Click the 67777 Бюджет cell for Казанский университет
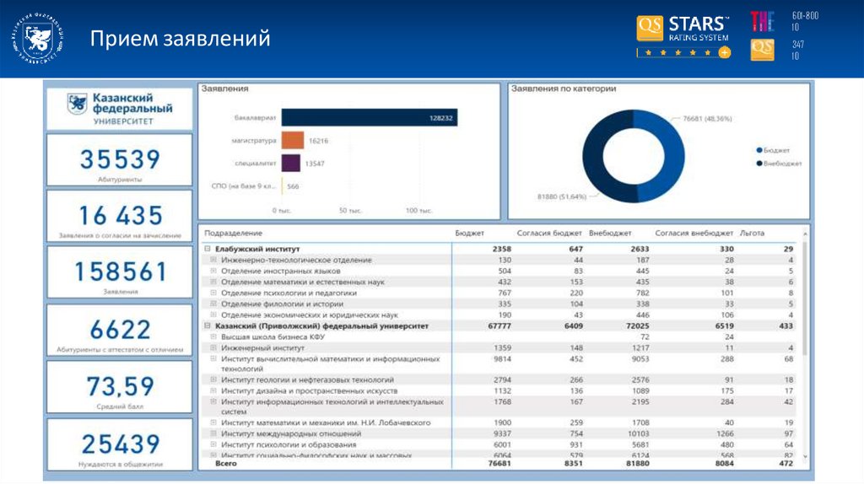This screenshot has height=484, width=864. [499, 326]
